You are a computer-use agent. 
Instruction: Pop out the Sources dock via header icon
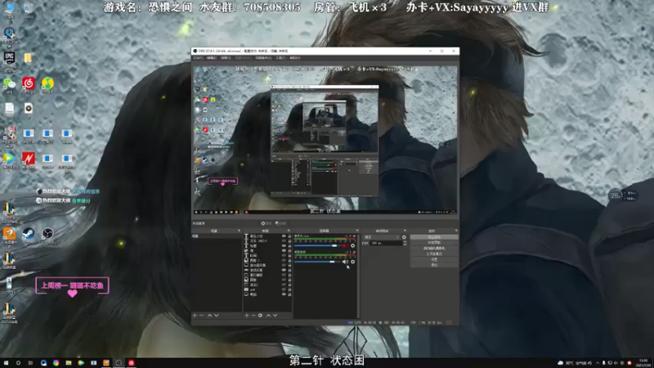click(x=289, y=231)
